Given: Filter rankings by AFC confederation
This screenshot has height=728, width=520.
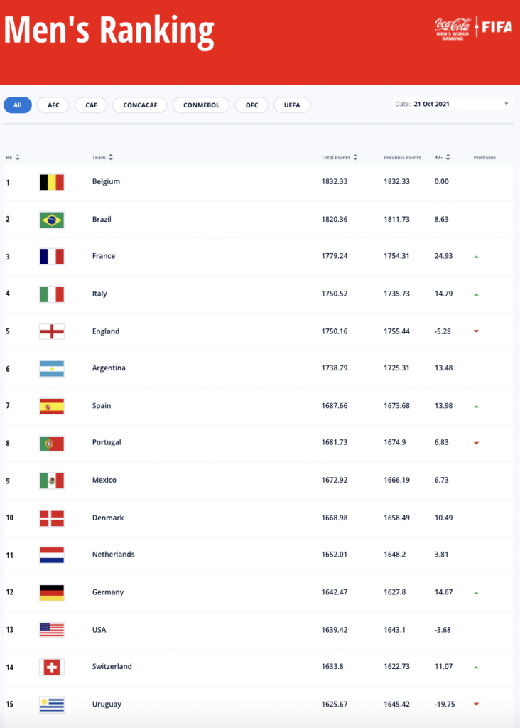Looking at the screenshot, I should click(x=53, y=105).
